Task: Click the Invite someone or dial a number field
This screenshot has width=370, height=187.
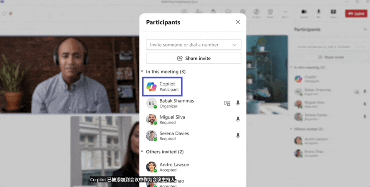Action: click(193, 45)
